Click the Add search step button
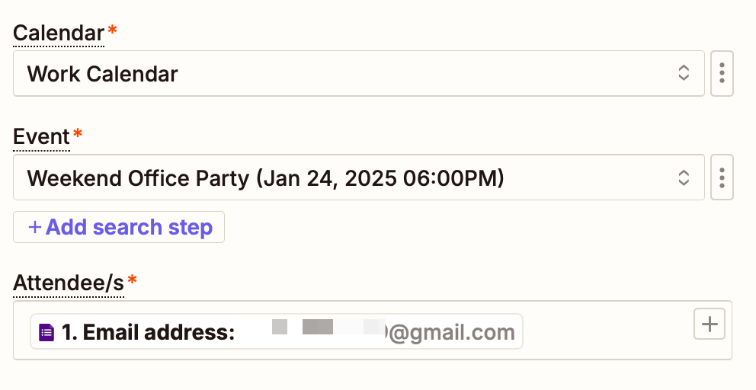Screen dimensions: 756x390 point(119,227)
